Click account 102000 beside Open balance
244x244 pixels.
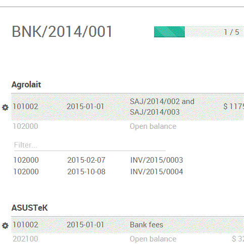click(25, 126)
